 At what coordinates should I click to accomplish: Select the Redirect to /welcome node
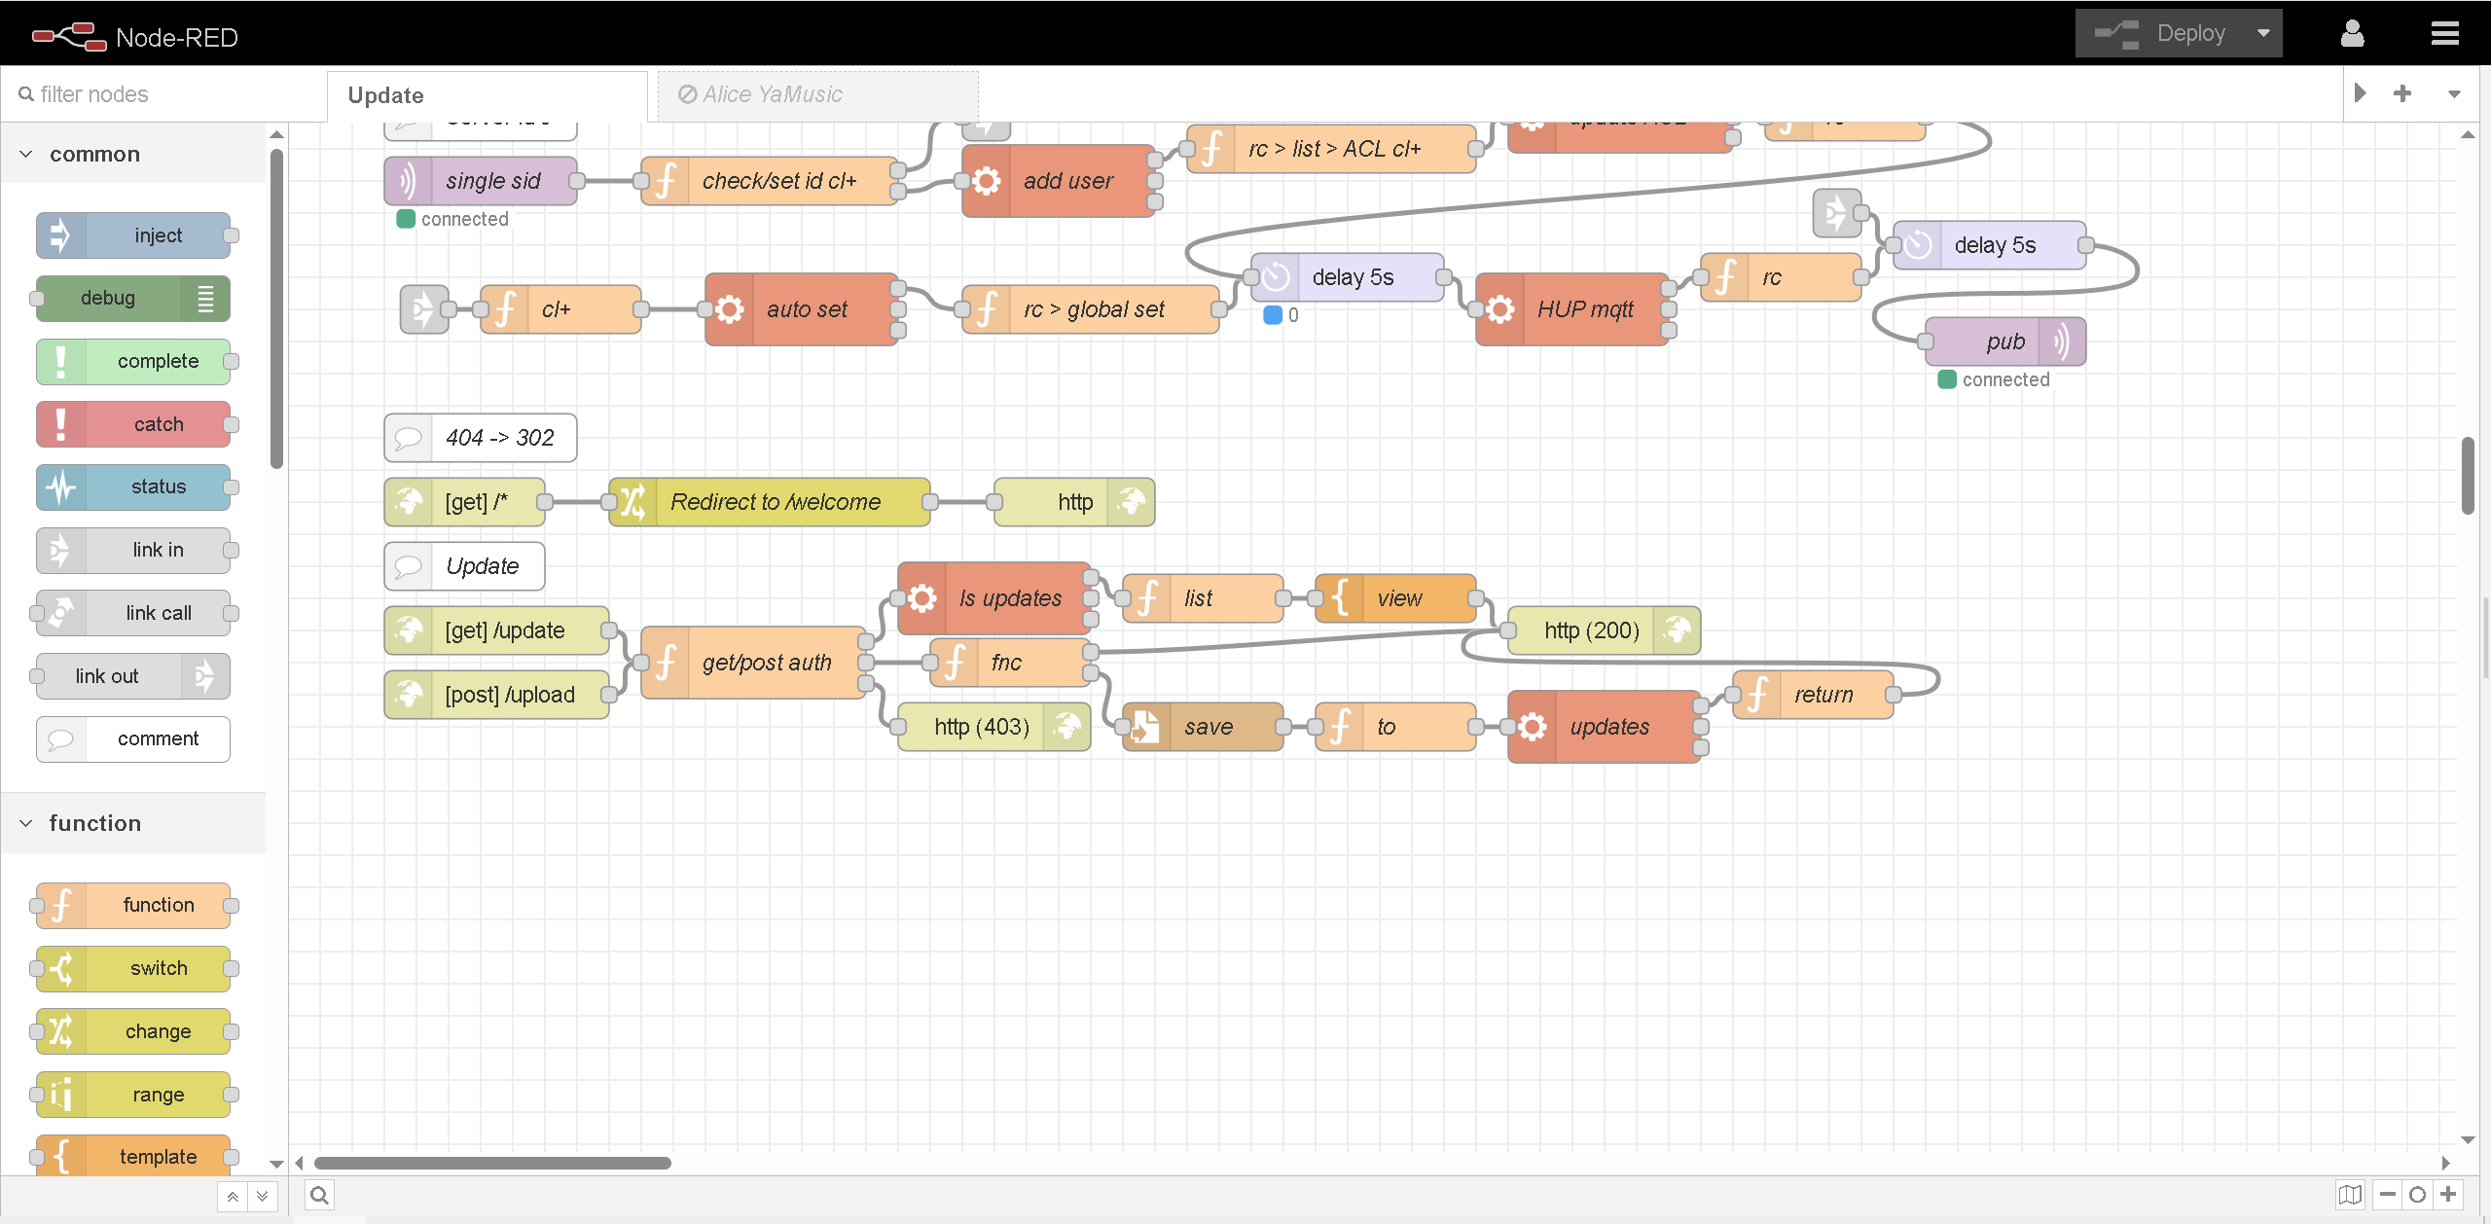click(x=775, y=502)
